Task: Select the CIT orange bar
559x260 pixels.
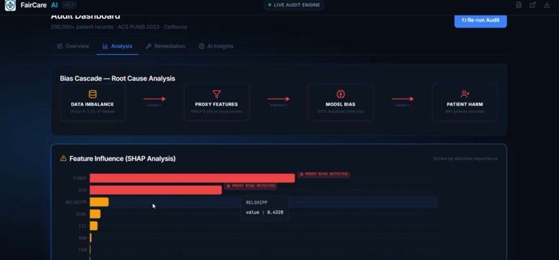Action: 94,226
